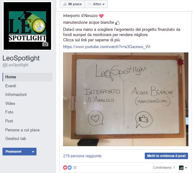This screenshot has height=173, width=193.
Task: Switch to the Foto section
Action: click(x=9, y=112)
